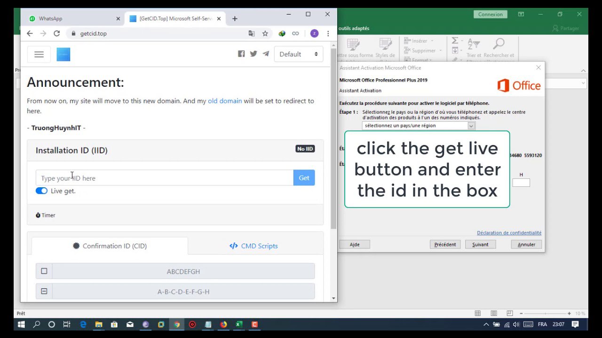602x338 pixels.
Task: Expand the AutoSum dropdown arrow
Action: [x=461, y=41]
